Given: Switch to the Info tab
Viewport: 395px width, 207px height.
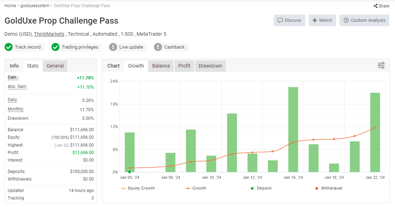Looking at the screenshot, I should [x=14, y=66].
